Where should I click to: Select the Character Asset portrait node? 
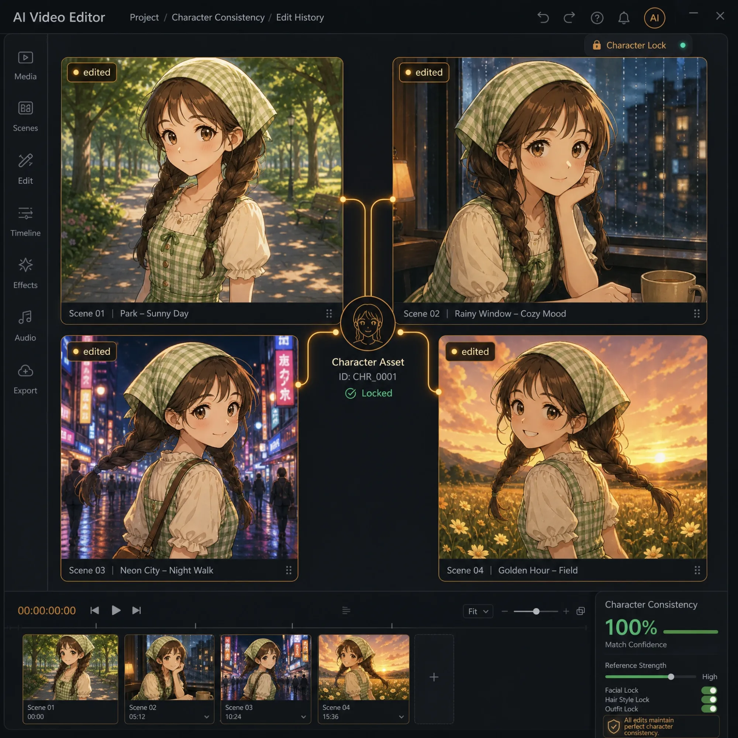pyautogui.click(x=368, y=323)
